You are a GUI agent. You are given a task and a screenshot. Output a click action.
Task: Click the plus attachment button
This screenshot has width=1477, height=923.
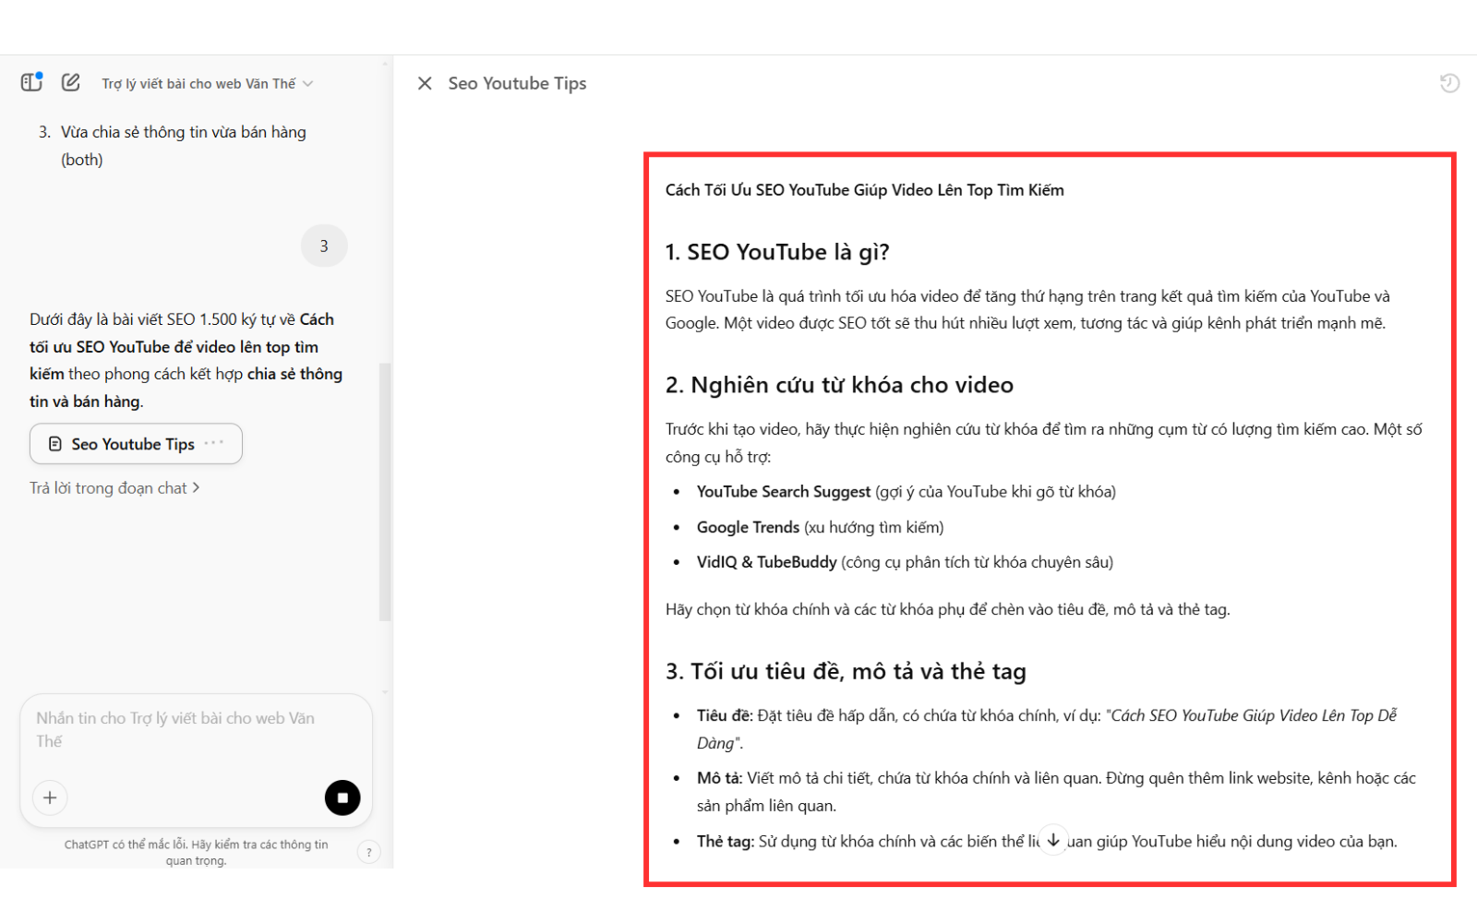point(50,797)
